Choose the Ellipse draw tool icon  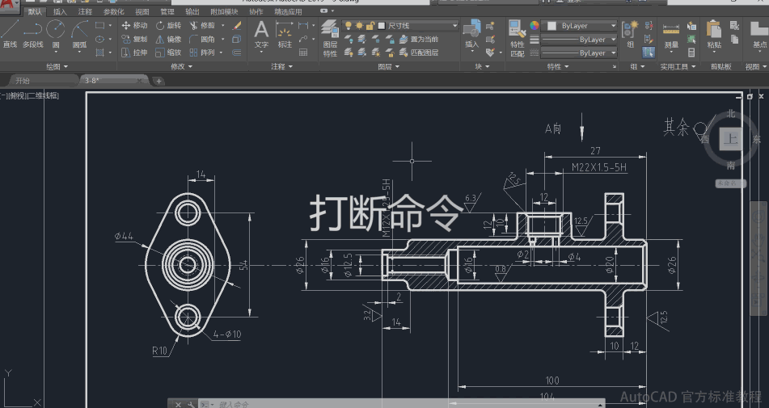pos(100,39)
